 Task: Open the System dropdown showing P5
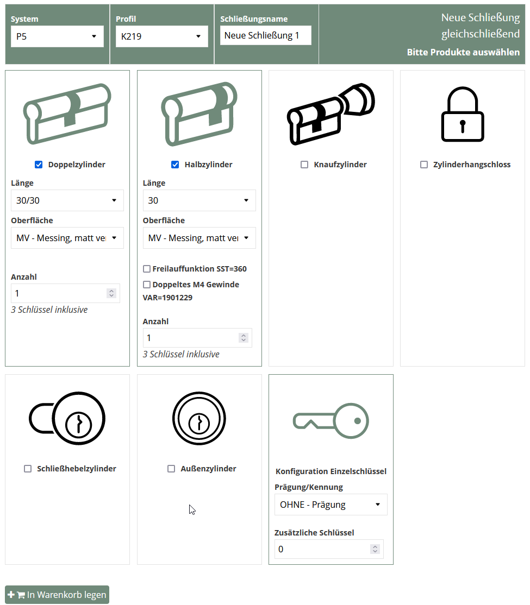(x=57, y=36)
